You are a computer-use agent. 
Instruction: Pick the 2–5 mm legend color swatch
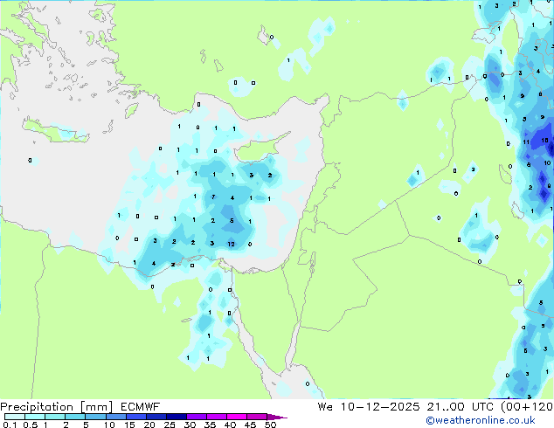(75, 417)
